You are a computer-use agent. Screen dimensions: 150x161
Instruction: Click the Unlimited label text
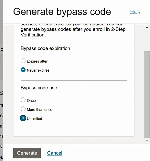[x=35, y=119]
